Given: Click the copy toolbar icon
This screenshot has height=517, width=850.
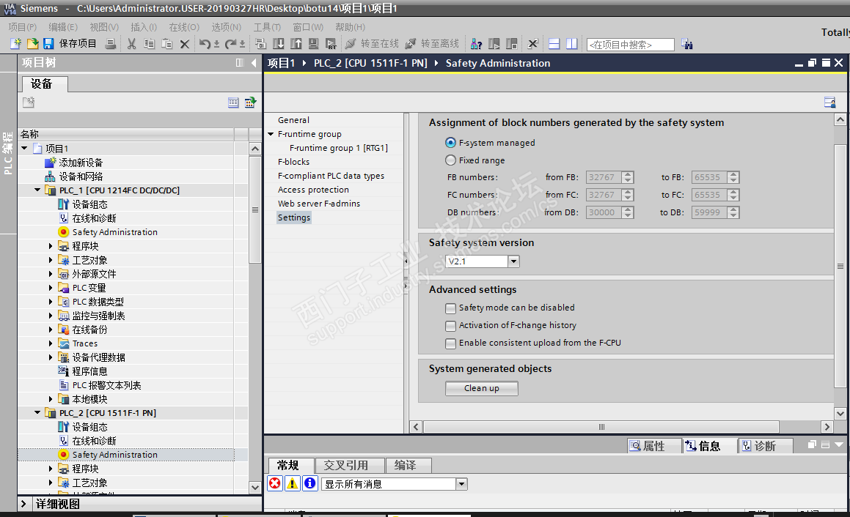Looking at the screenshot, I should [x=149, y=44].
